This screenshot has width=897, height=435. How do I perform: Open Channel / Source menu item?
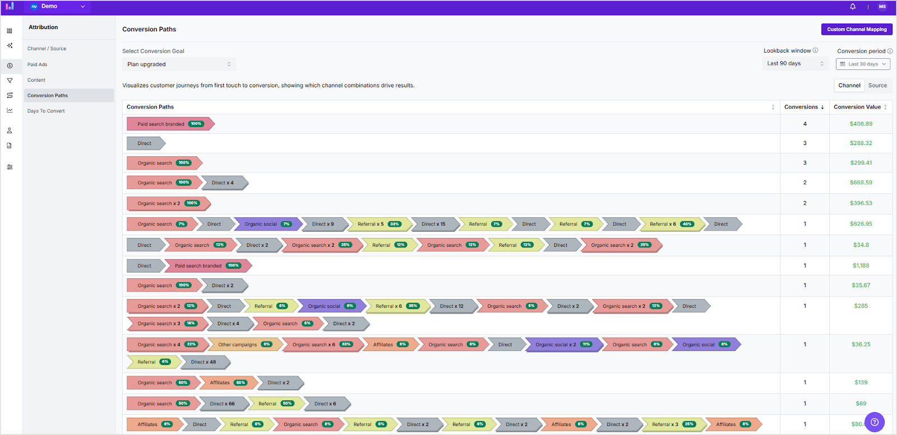(x=47, y=49)
